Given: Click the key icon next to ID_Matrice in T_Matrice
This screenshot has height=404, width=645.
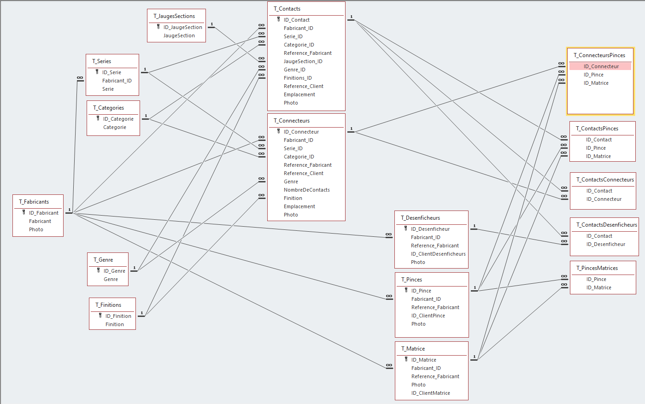Looking at the screenshot, I should [406, 359].
